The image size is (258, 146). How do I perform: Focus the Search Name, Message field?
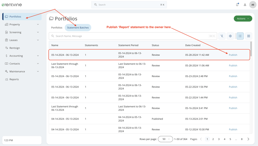click(133, 36)
